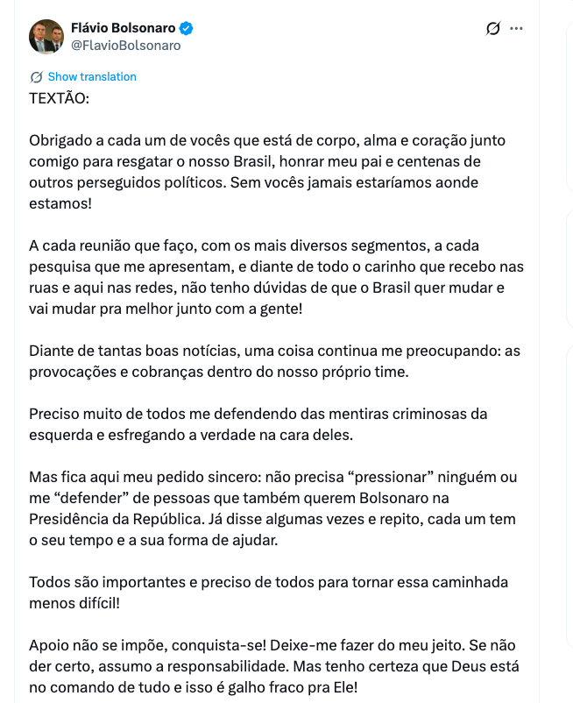The height and width of the screenshot is (703, 573).
Task: Click the Flávio Bolsonaro display name
Action: (123, 28)
